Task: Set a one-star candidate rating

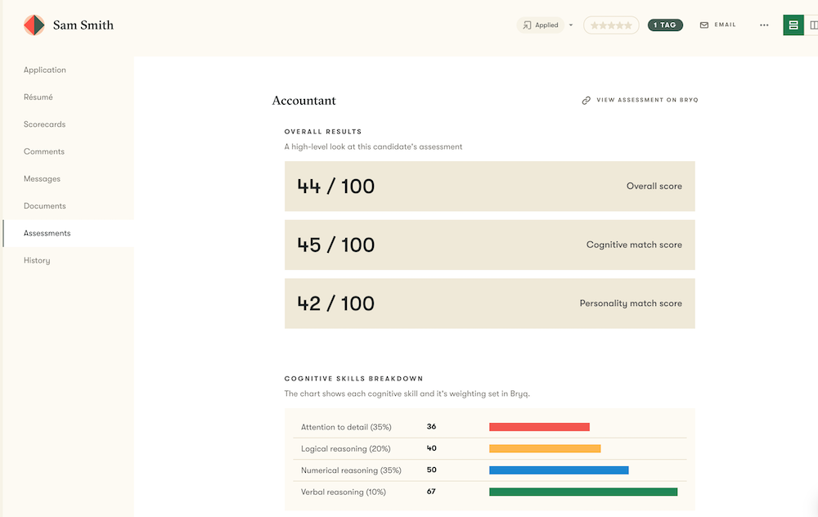Action: click(594, 25)
